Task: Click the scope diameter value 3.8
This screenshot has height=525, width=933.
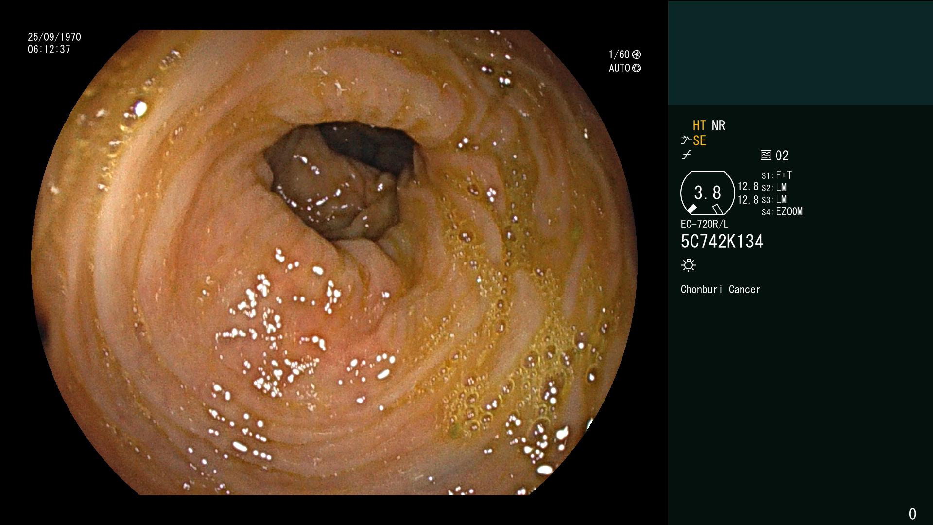Action: (708, 193)
